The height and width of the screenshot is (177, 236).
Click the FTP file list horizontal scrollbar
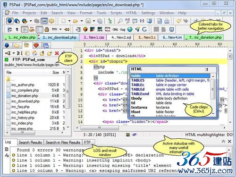click(34, 133)
